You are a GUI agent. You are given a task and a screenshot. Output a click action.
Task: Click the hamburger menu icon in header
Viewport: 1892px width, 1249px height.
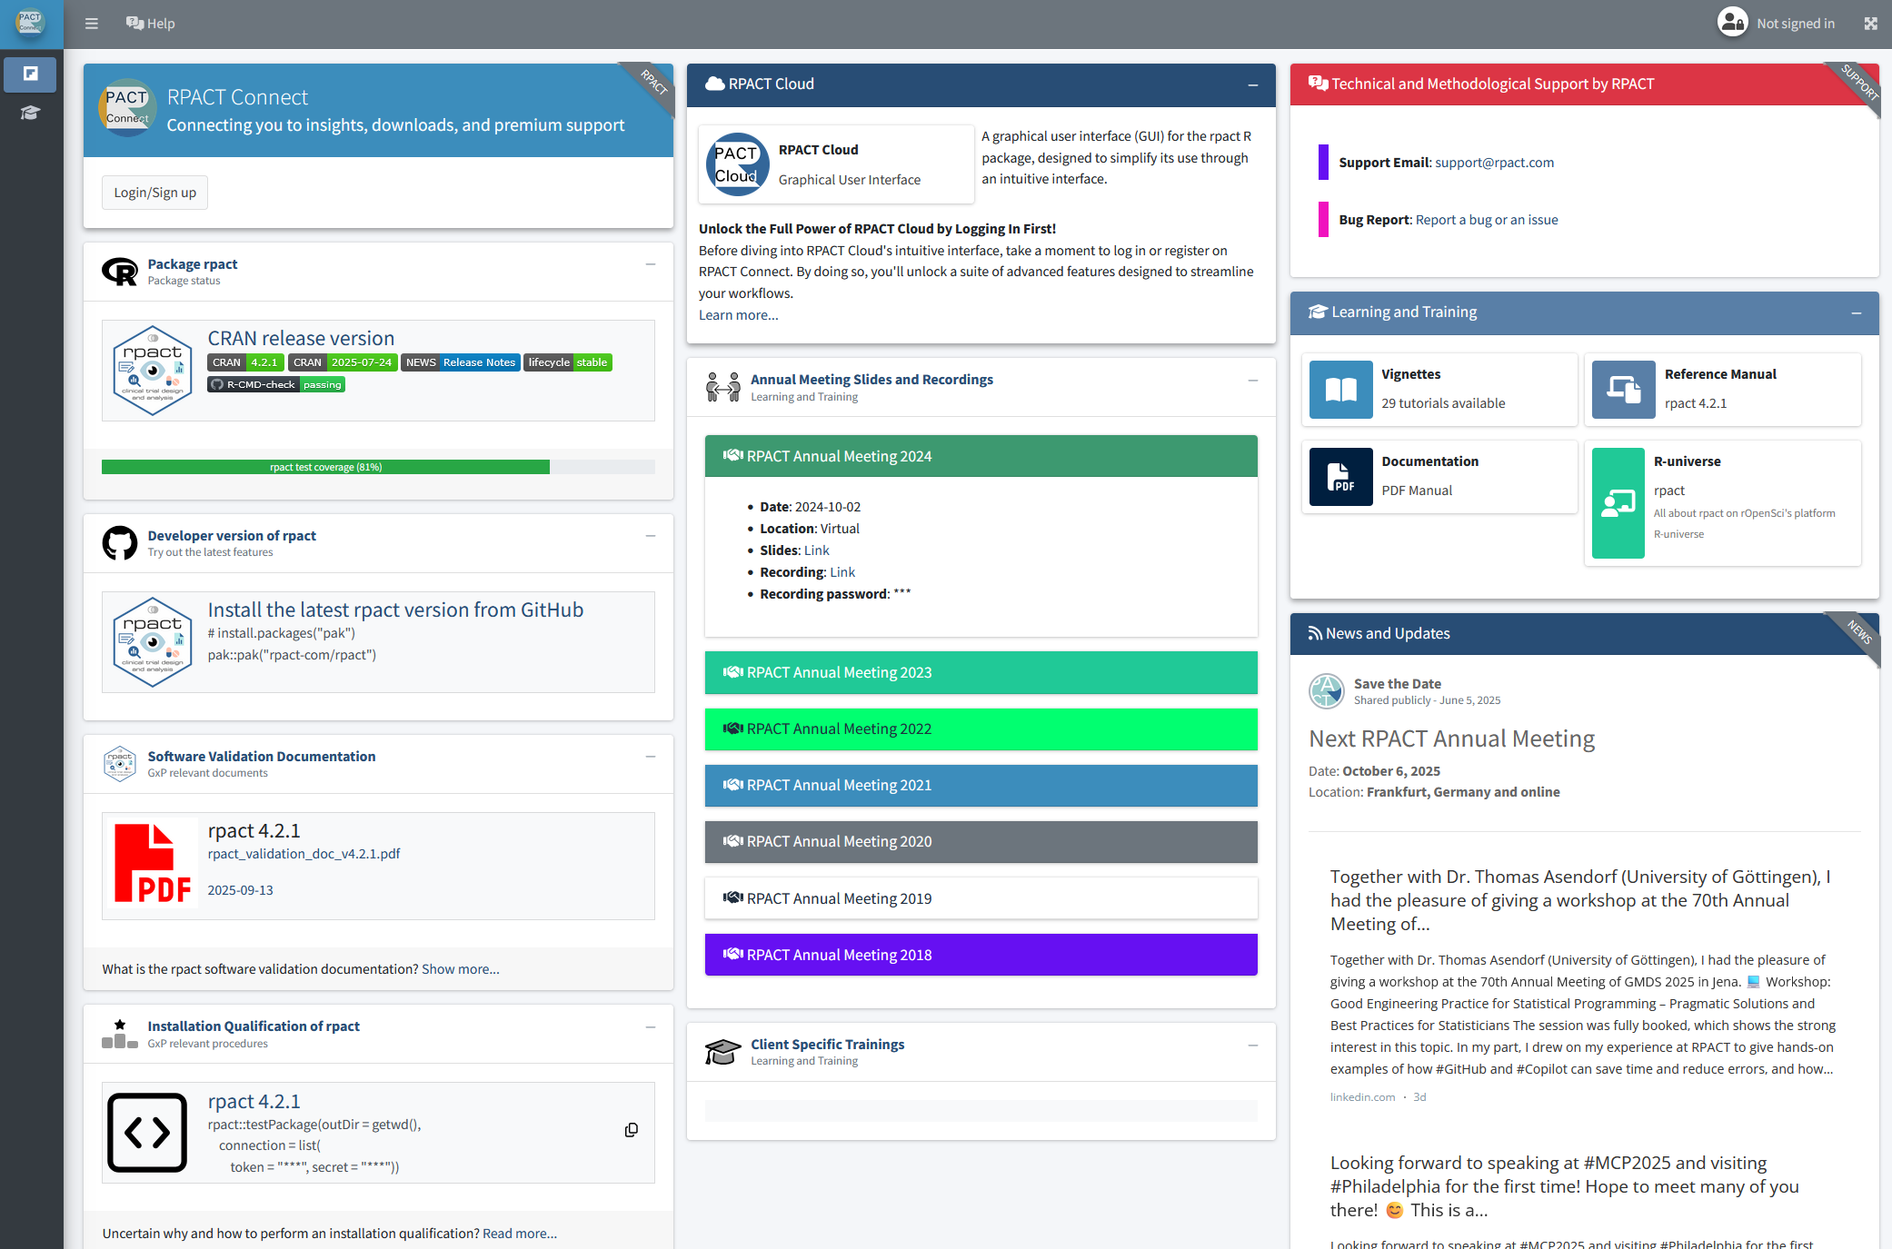tap(91, 24)
